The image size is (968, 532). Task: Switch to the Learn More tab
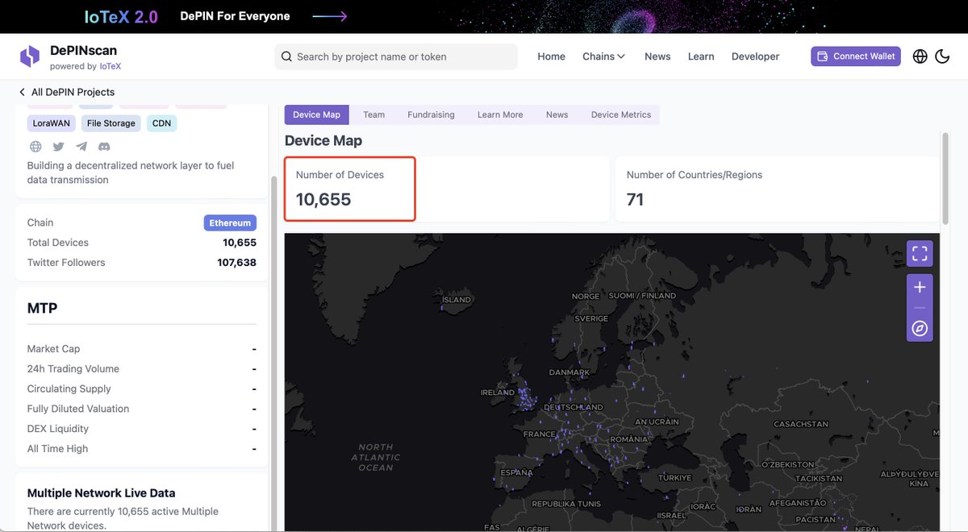point(500,114)
